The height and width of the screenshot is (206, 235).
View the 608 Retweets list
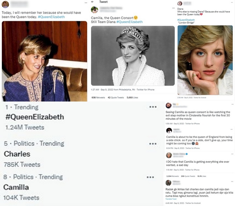click(98, 97)
